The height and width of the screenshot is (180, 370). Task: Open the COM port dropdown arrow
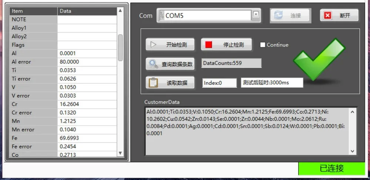pyautogui.click(x=256, y=15)
